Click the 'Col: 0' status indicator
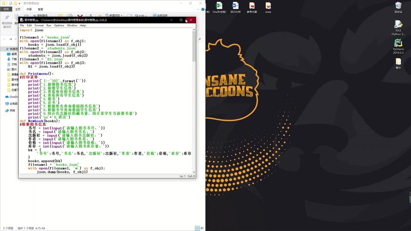The height and width of the screenshot is (231, 411). (x=191, y=176)
